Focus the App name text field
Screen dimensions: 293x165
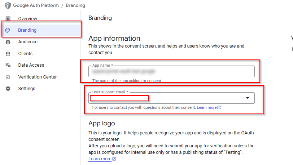(x=171, y=71)
